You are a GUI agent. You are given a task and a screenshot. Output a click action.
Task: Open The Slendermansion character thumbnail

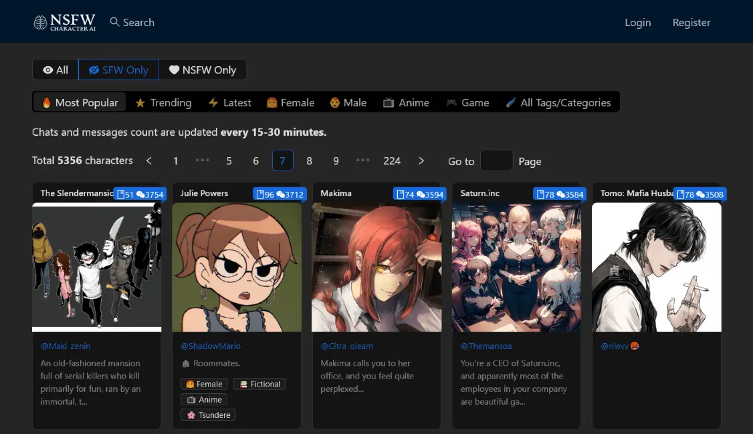tap(96, 267)
